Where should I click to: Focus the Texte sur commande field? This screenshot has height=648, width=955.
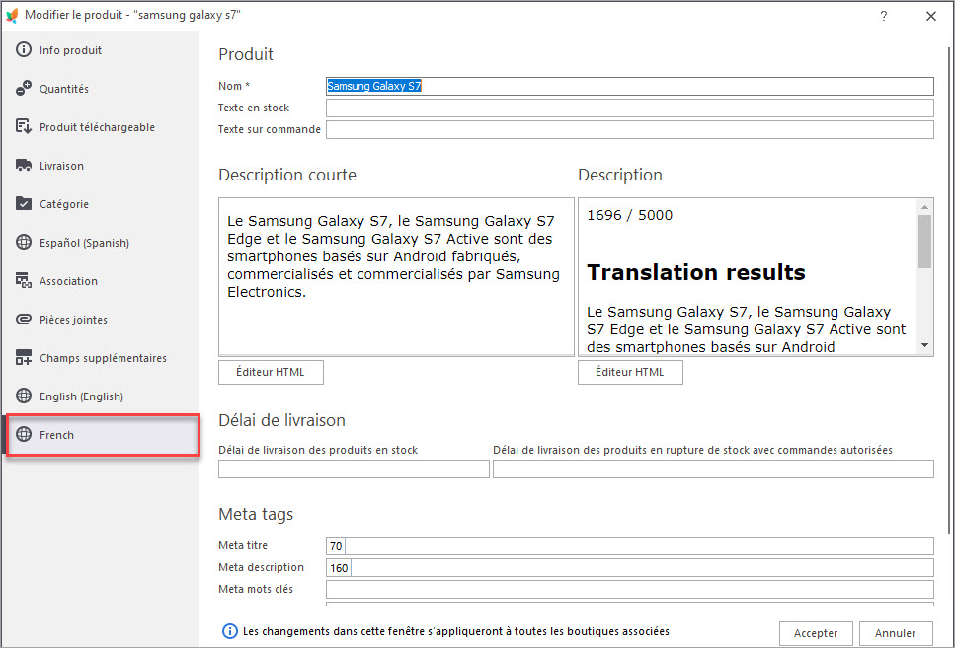[x=630, y=129]
